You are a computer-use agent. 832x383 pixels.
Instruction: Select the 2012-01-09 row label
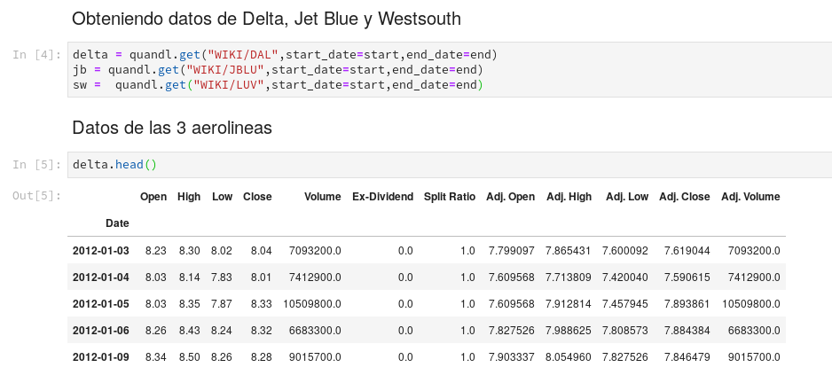100,357
